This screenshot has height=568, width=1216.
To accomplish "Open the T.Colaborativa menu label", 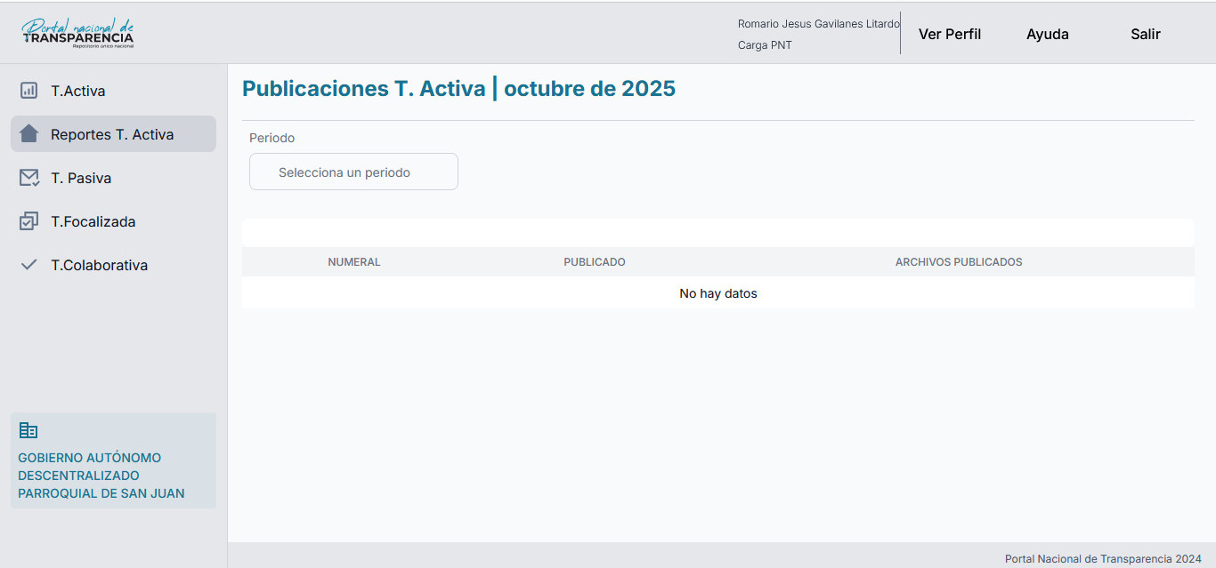I will click(x=100, y=265).
